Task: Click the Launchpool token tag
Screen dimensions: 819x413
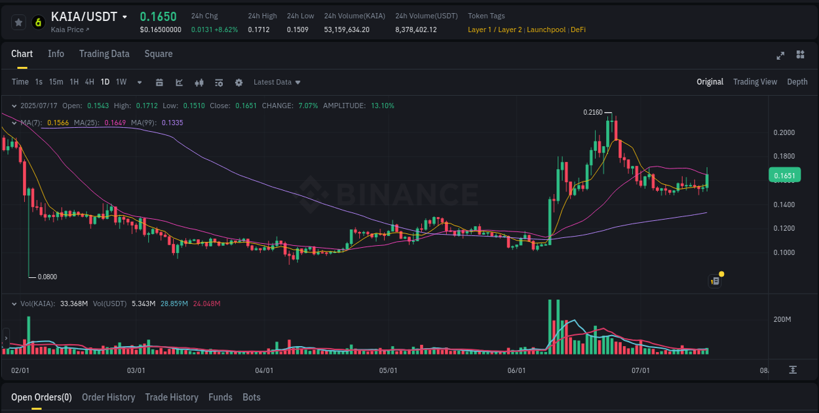Action: [x=548, y=29]
